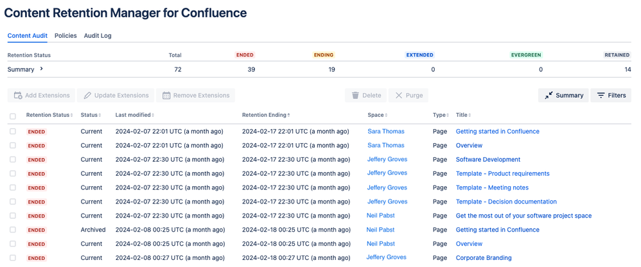Click the Purge button
641x267 pixels.
(x=408, y=96)
